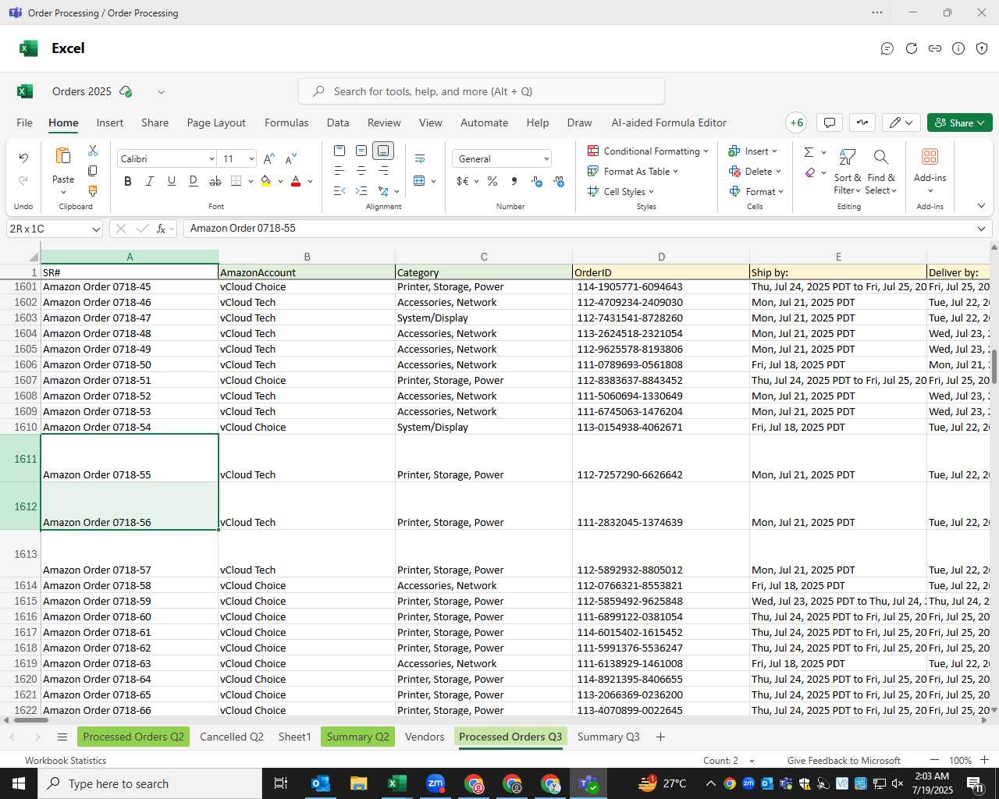Click Workbook Statistics in status bar

(66, 761)
